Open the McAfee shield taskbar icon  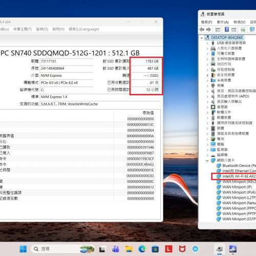(182, 249)
